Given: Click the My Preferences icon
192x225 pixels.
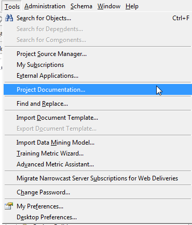Looking at the screenshot, I should tap(9, 206).
